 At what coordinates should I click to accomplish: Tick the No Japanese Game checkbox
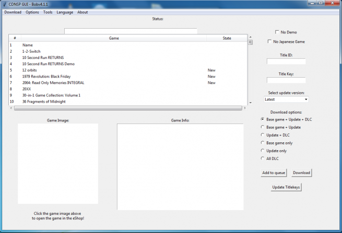269,42
